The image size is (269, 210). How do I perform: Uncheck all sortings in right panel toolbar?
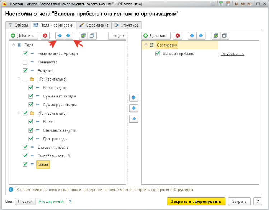click(x=225, y=36)
